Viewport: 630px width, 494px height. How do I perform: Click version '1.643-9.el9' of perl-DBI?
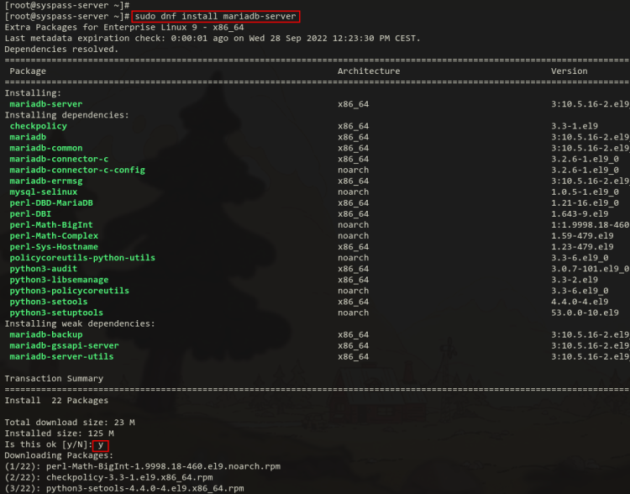click(x=580, y=214)
